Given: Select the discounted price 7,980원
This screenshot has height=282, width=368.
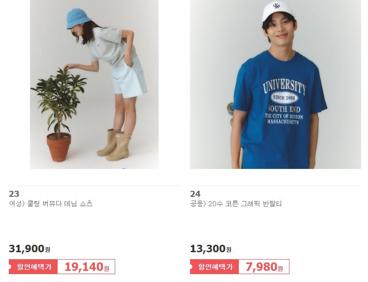Looking at the screenshot, I should pyautogui.click(x=264, y=267).
